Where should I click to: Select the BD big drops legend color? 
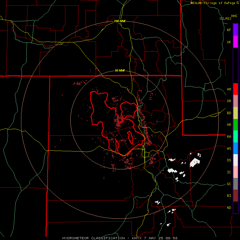tap(235, 113)
